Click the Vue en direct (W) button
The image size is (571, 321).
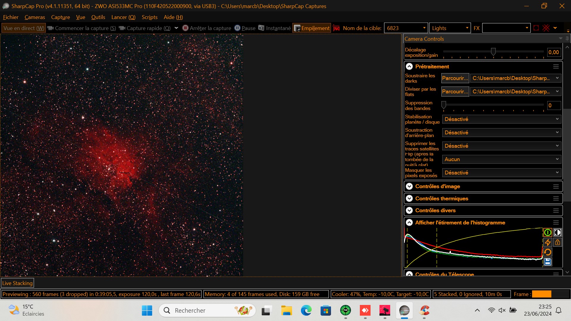pyautogui.click(x=24, y=28)
